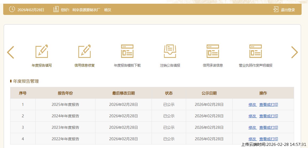Click the 退出登录 text link
The width and height of the screenshot is (308, 148).
click(288, 10)
